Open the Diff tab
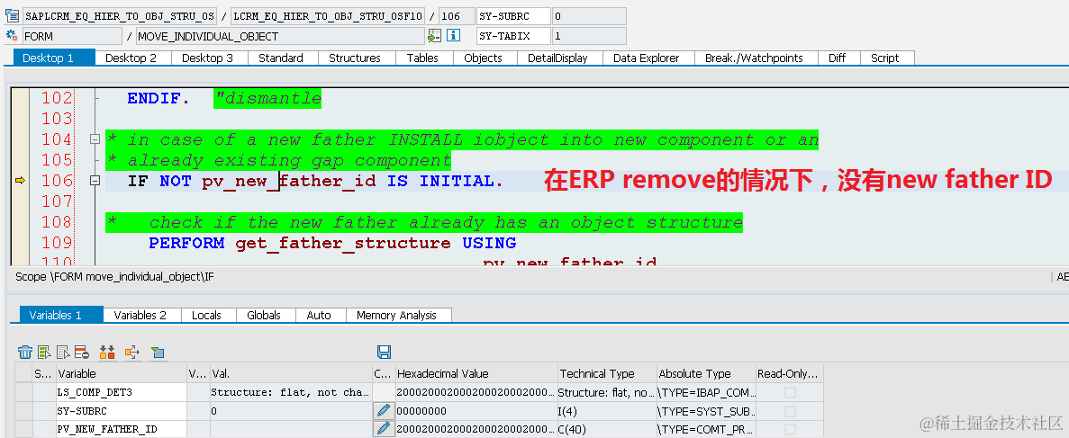Image resolution: width=1069 pixels, height=438 pixels. 838,58
